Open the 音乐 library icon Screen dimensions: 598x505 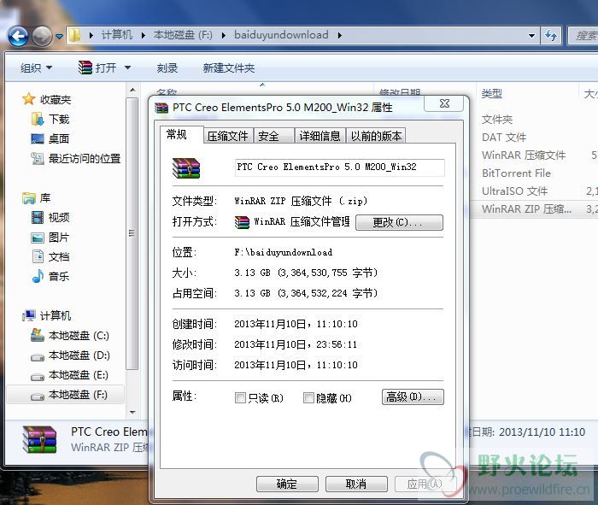coord(38,276)
